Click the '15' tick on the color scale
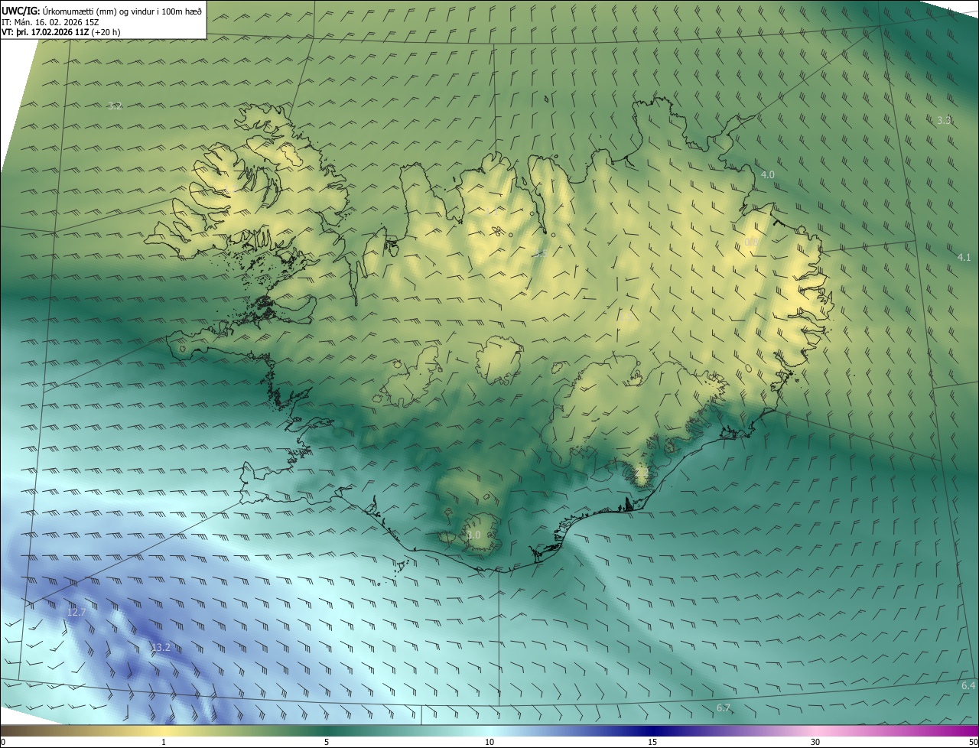Screen dimensions: 979x748 point(652,743)
